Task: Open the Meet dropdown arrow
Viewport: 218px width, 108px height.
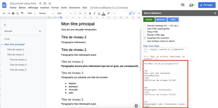Action: pyautogui.click(x=195, y=5)
